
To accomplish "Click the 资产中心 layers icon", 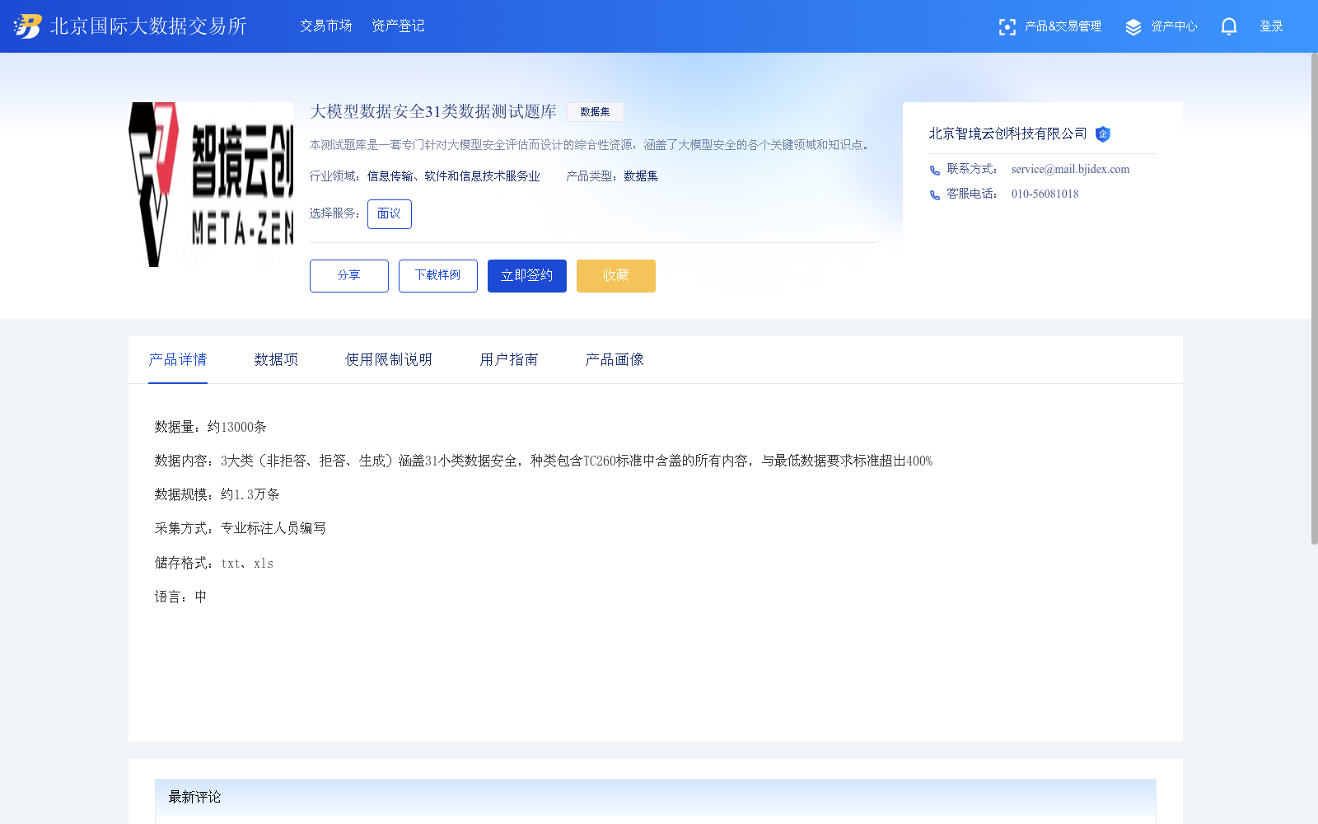I will pos(1133,27).
